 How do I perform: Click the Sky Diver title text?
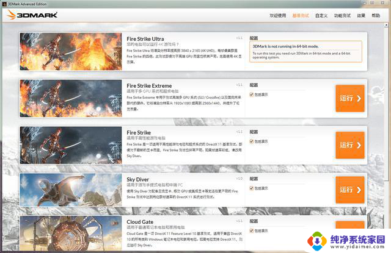click(x=137, y=179)
